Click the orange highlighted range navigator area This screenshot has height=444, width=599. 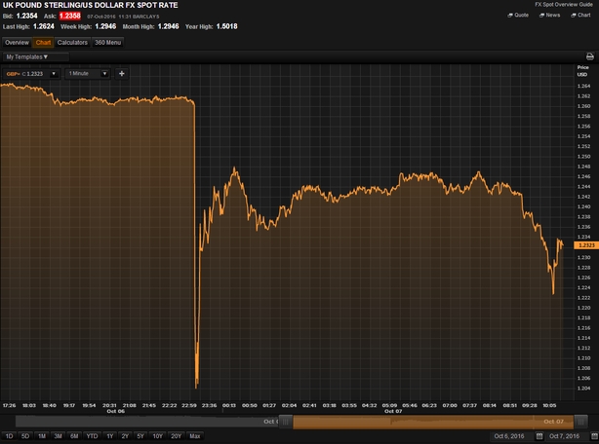[x=433, y=422]
